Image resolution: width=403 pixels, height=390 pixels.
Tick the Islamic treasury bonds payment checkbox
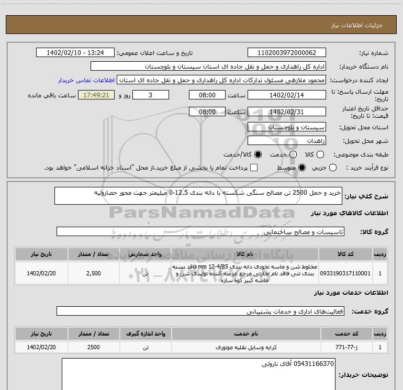tap(254, 168)
